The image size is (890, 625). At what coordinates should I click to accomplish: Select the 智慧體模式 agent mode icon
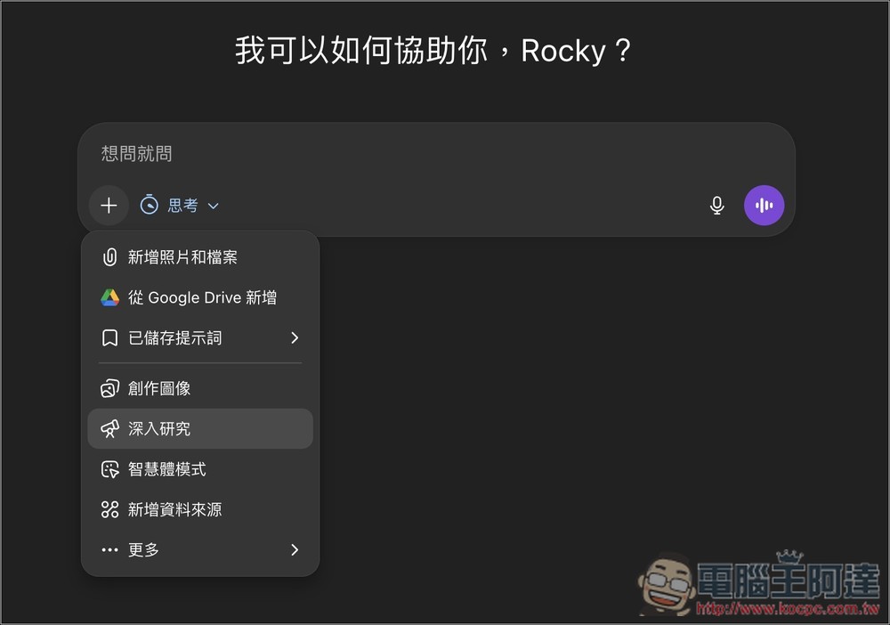[x=109, y=469]
